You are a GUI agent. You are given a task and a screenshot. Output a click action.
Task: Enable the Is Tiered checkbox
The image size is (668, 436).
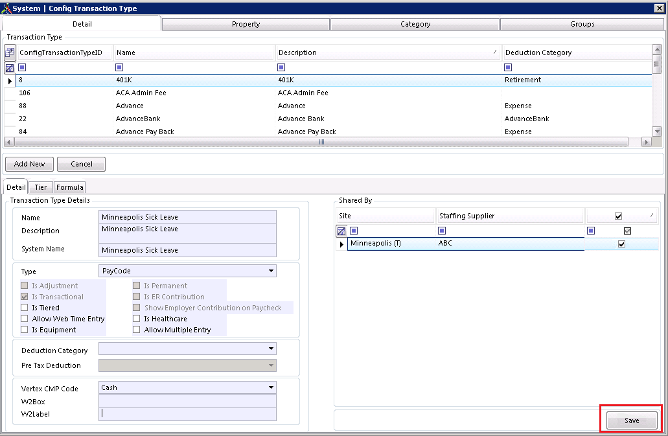[x=25, y=308]
